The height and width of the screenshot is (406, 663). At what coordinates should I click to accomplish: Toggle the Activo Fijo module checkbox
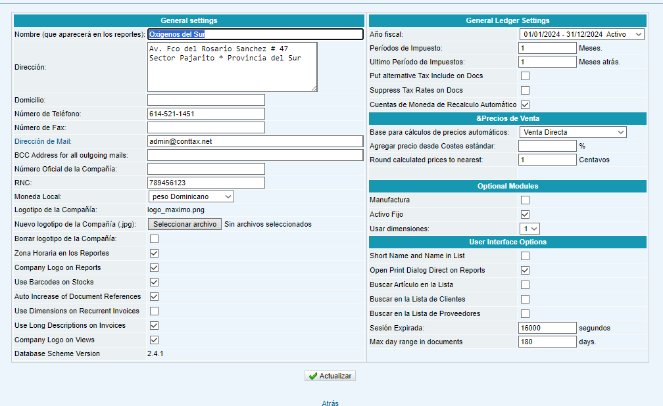[525, 214]
